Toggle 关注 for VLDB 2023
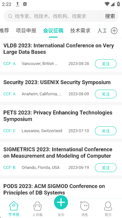The height and width of the screenshot is (218, 122). pos(106,64)
